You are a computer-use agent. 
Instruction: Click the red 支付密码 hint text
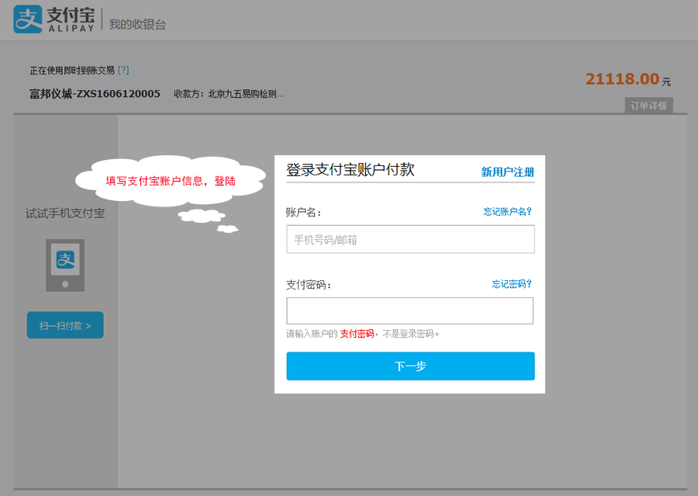[357, 334]
